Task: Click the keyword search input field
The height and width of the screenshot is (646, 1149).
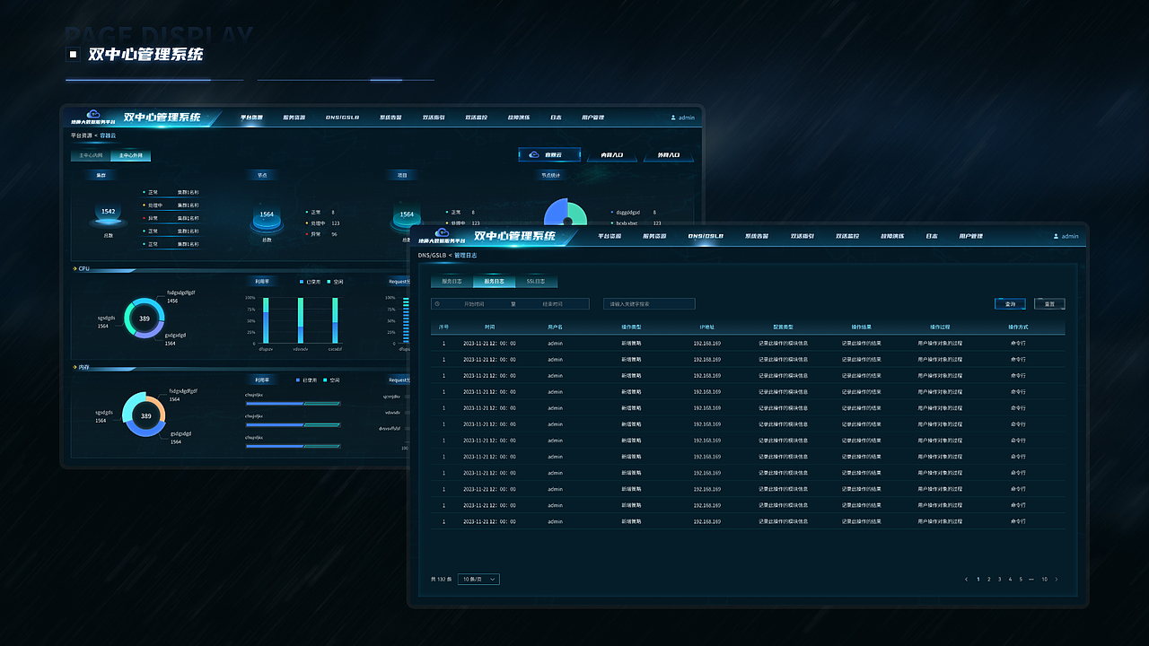Action: coord(649,304)
